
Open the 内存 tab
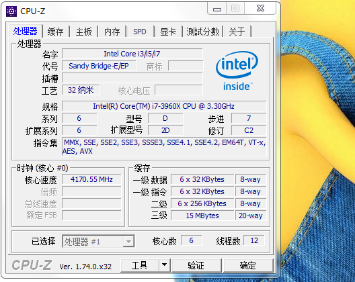pyautogui.click(x=112, y=32)
